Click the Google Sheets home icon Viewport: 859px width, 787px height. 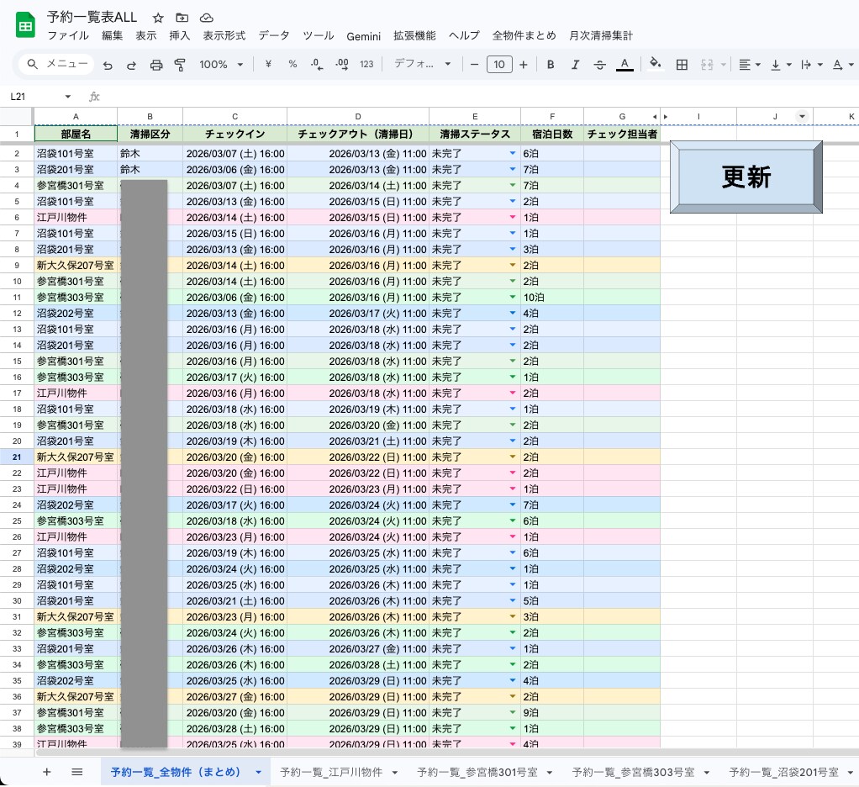click(25, 25)
